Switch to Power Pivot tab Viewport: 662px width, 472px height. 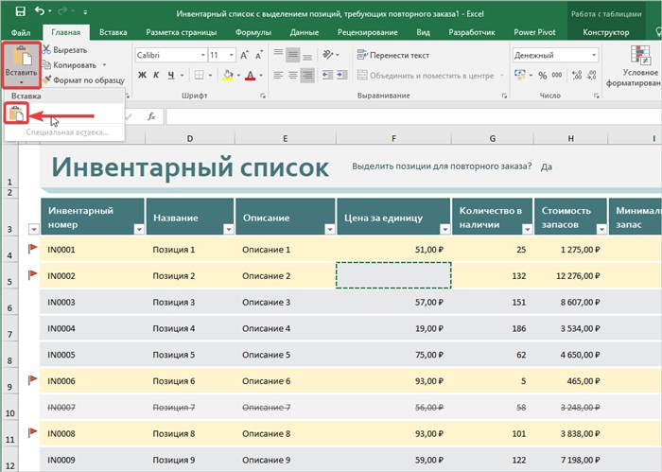point(534,32)
